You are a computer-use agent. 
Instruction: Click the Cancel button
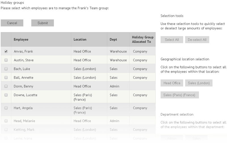click(12, 23)
